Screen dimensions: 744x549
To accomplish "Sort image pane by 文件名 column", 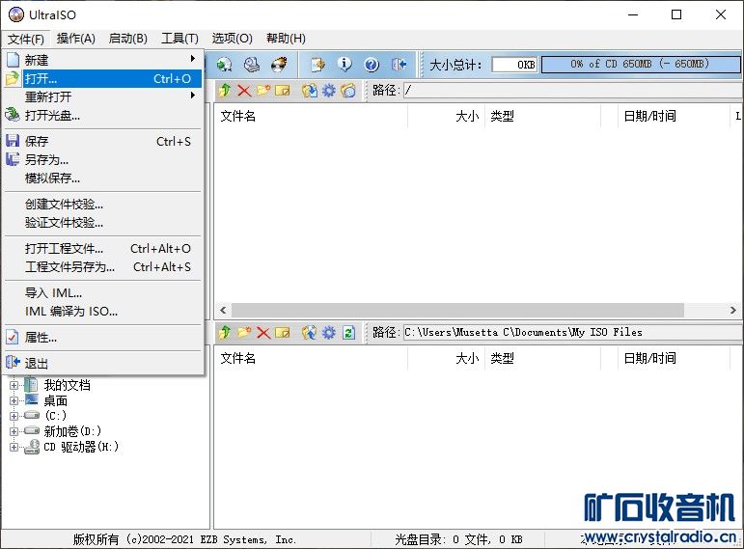I will [x=312, y=116].
